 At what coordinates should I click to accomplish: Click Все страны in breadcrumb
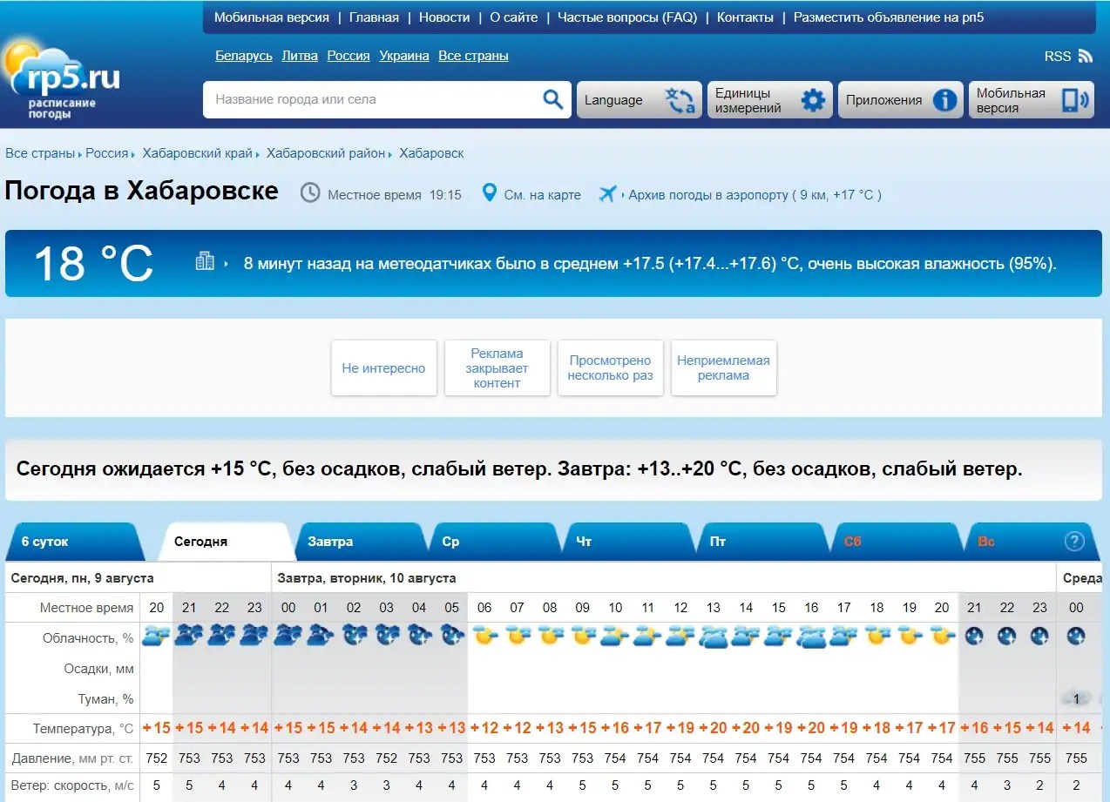pos(40,153)
